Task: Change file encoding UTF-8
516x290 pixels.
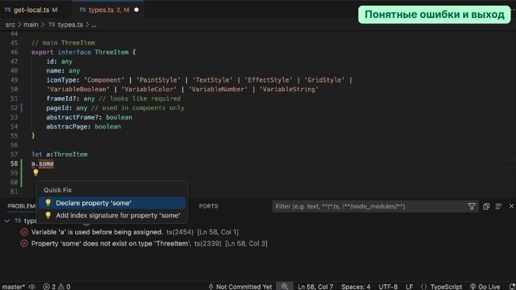Action: pyautogui.click(x=388, y=287)
